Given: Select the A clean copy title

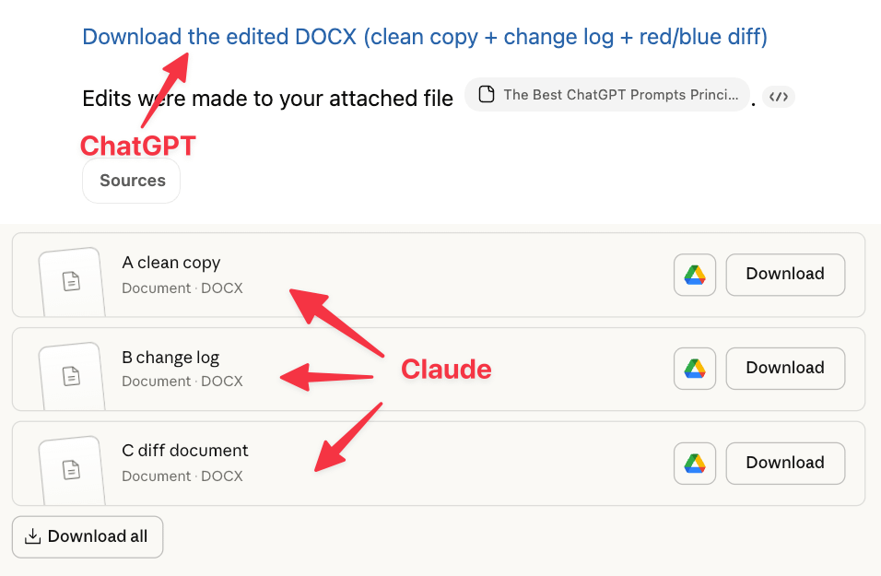Looking at the screenshot, I should pos(171,263).
